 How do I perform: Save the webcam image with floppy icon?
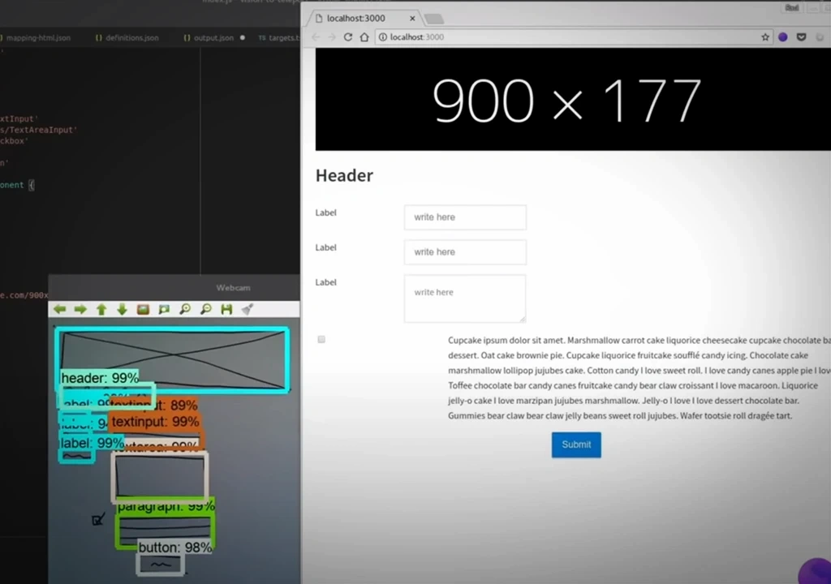click(x=226, y=309)
